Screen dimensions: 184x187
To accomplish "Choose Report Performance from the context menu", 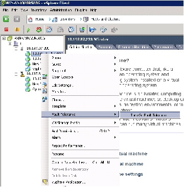I will click(80, 146).
